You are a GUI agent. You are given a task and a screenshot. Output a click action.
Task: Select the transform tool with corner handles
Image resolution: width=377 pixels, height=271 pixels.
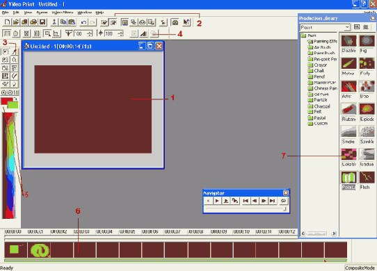pyautogui.click(x=6, y=76)
